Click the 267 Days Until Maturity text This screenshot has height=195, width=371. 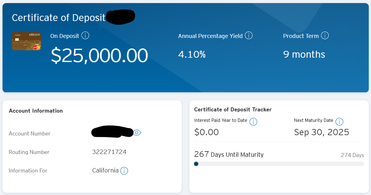(x=229, y=154)
